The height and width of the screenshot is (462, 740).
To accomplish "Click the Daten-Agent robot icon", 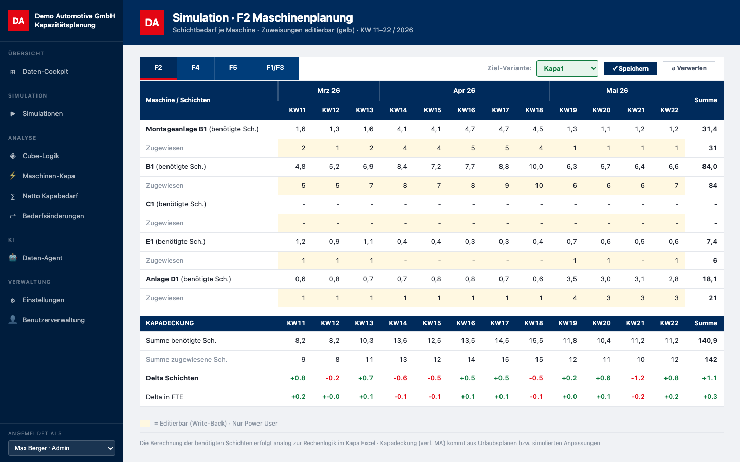I will point(13,258).
